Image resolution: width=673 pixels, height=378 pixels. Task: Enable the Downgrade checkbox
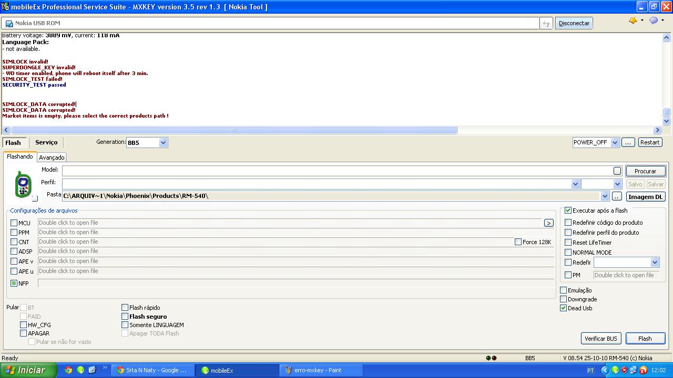click(563, 299)
